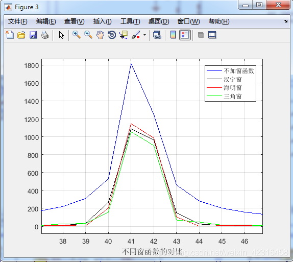This screenshot has width=293, height=262.
Task: Click the y-axis tick label 1800
Action: 32,66
